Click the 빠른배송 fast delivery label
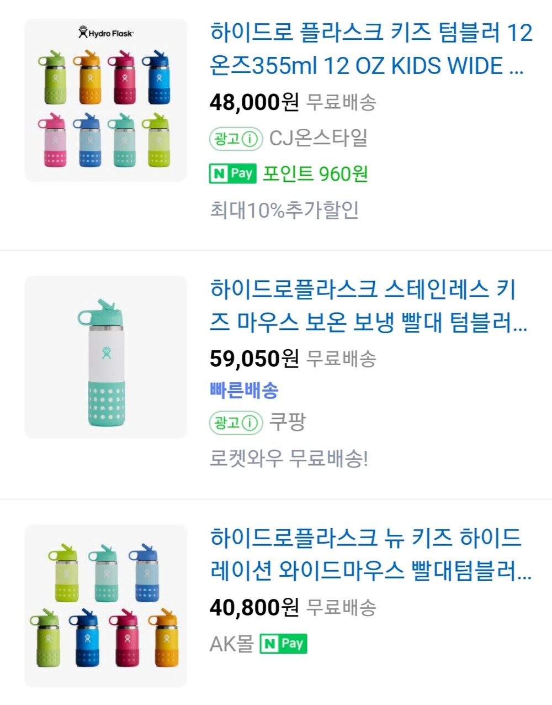 pos(244,391)
